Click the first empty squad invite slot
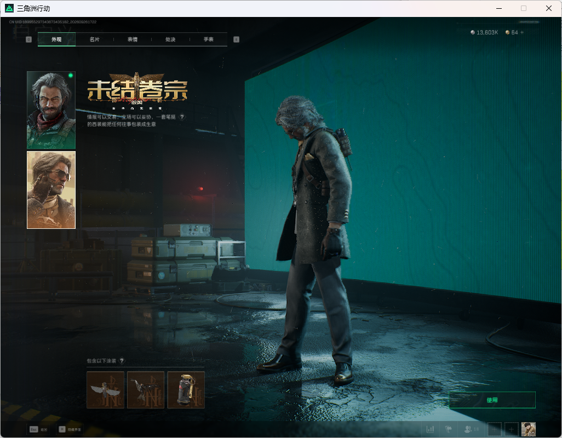The width and height of the screenshot is (562, 438). click(x=494, y=429)
